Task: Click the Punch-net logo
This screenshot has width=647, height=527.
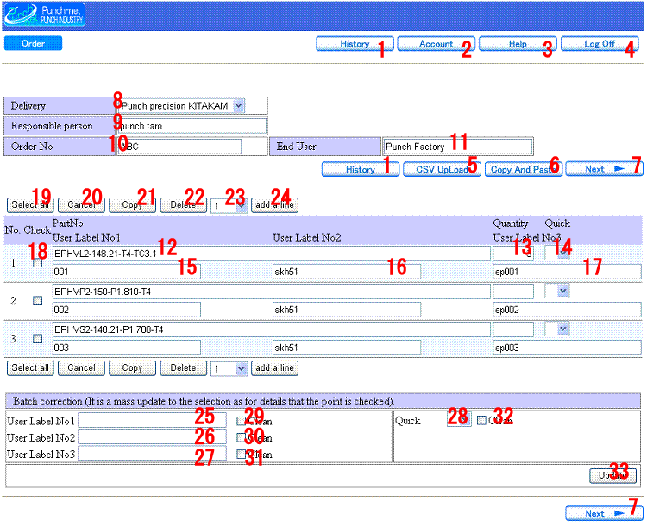Action: pyautogui.click(x=44, y=16)
